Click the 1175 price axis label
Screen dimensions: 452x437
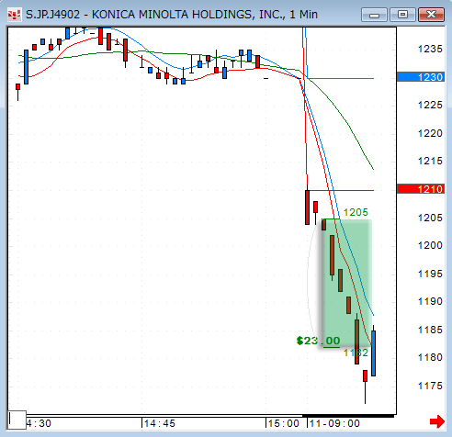430,386
